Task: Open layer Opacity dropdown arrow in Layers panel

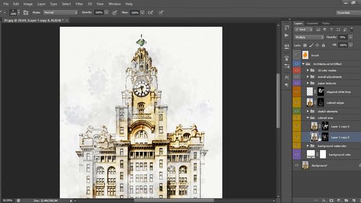Action: [x=351, y=37]
